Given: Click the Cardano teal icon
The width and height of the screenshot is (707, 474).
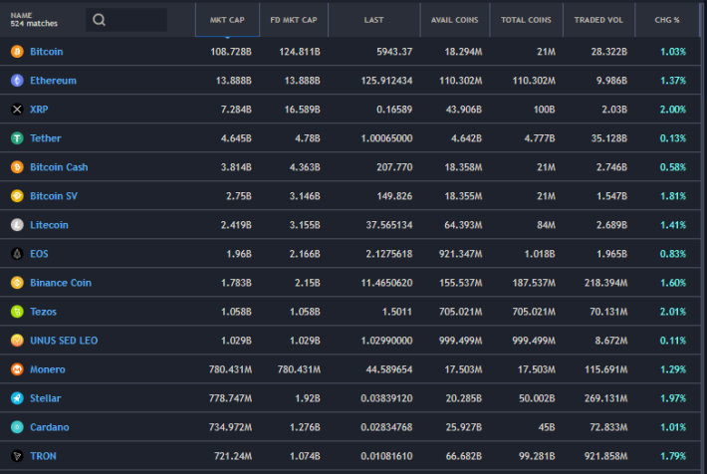Looking at the screenshot, I should point(17,427).
